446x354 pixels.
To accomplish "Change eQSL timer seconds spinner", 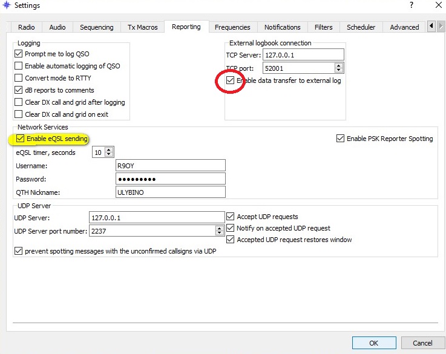I will tap(110, 152).
